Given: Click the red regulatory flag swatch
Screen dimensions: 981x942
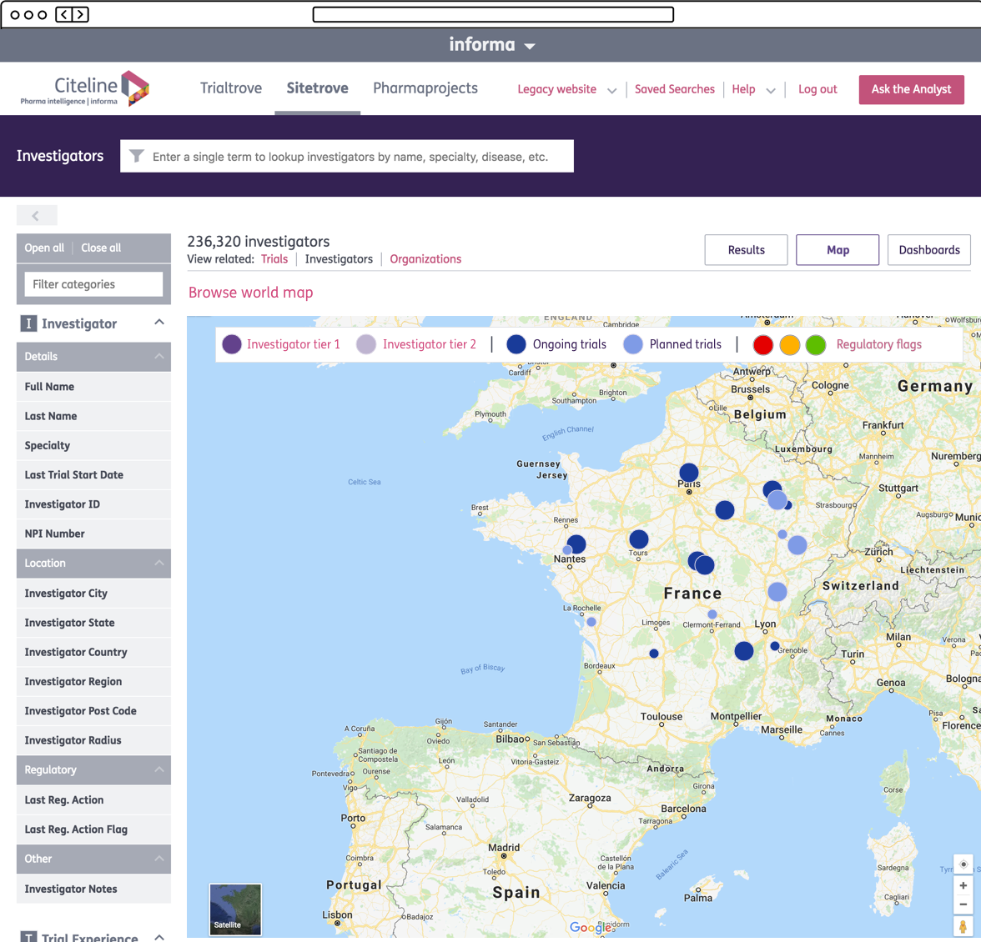Looking at the screenshot, I should [762, 345].
